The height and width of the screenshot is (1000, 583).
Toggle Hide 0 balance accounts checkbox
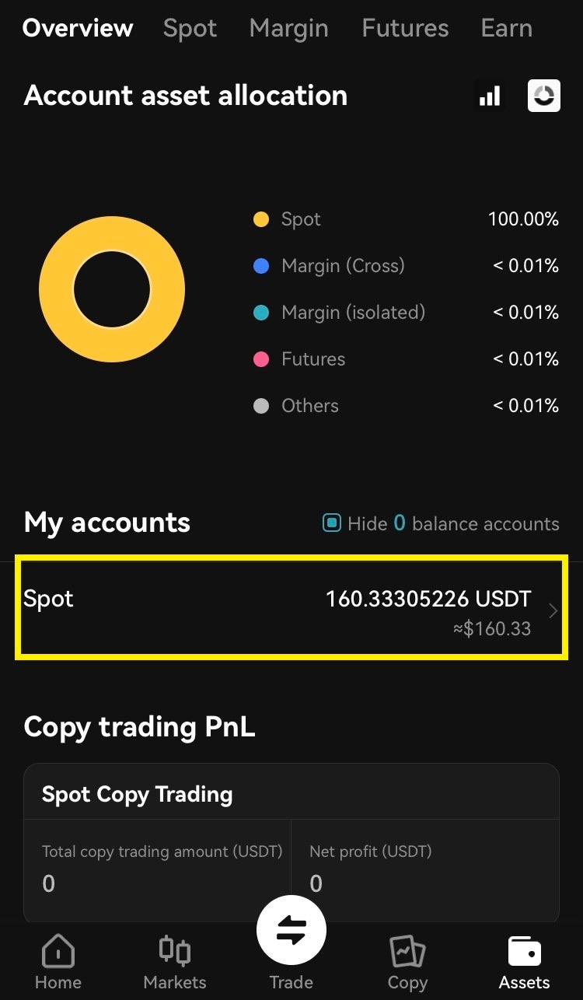[332, 523]
